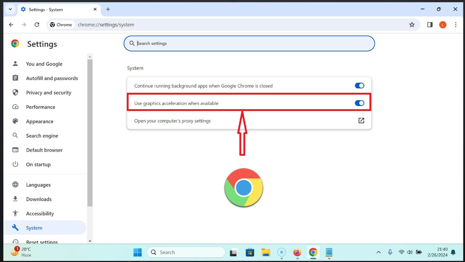The width and height of the screenshot is (465, 262).
Task: Close the Settings - System tab
Action: [x=96, y=9]
